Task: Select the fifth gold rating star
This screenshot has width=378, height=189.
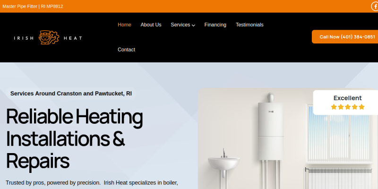Action: click(x=361, y=107)
